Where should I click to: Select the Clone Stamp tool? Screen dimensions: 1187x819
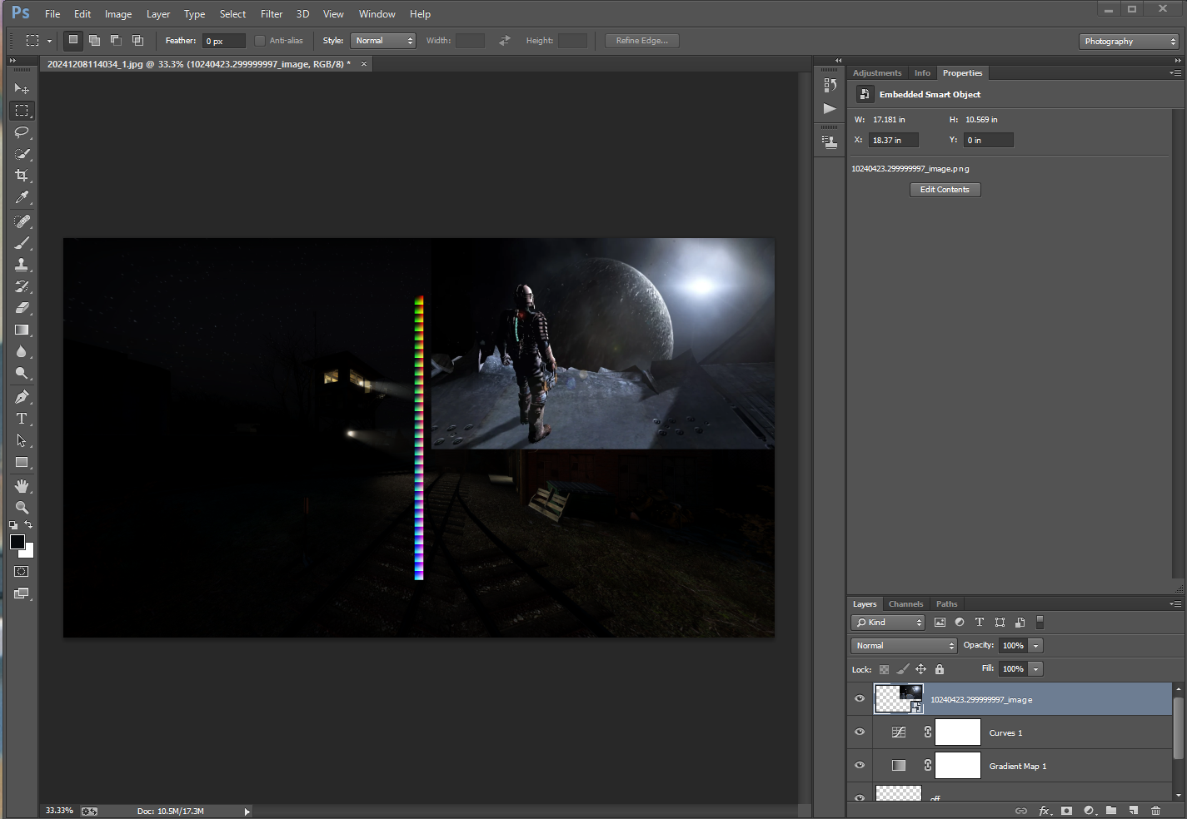22,265
